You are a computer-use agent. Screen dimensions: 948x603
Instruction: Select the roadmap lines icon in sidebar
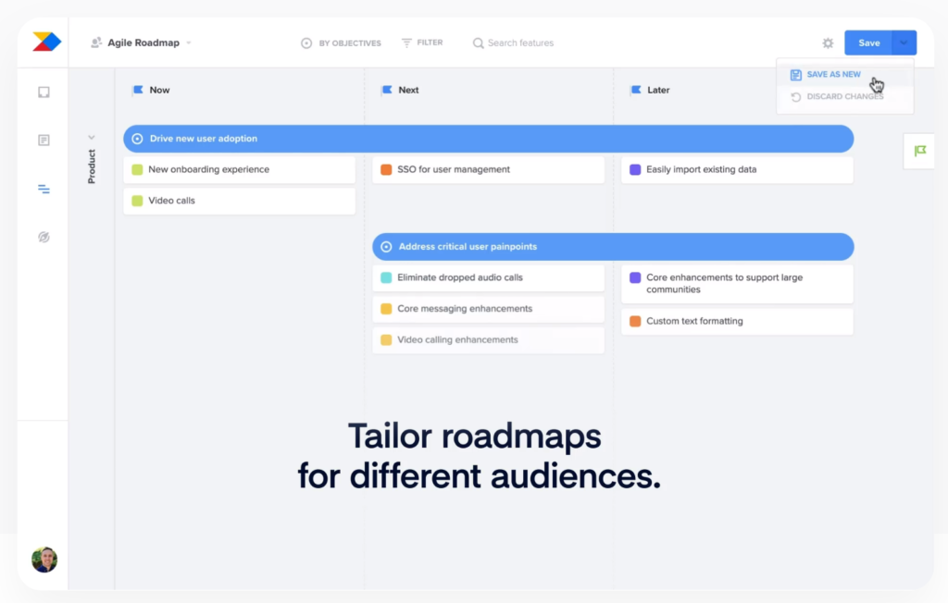tap(44, 189)
